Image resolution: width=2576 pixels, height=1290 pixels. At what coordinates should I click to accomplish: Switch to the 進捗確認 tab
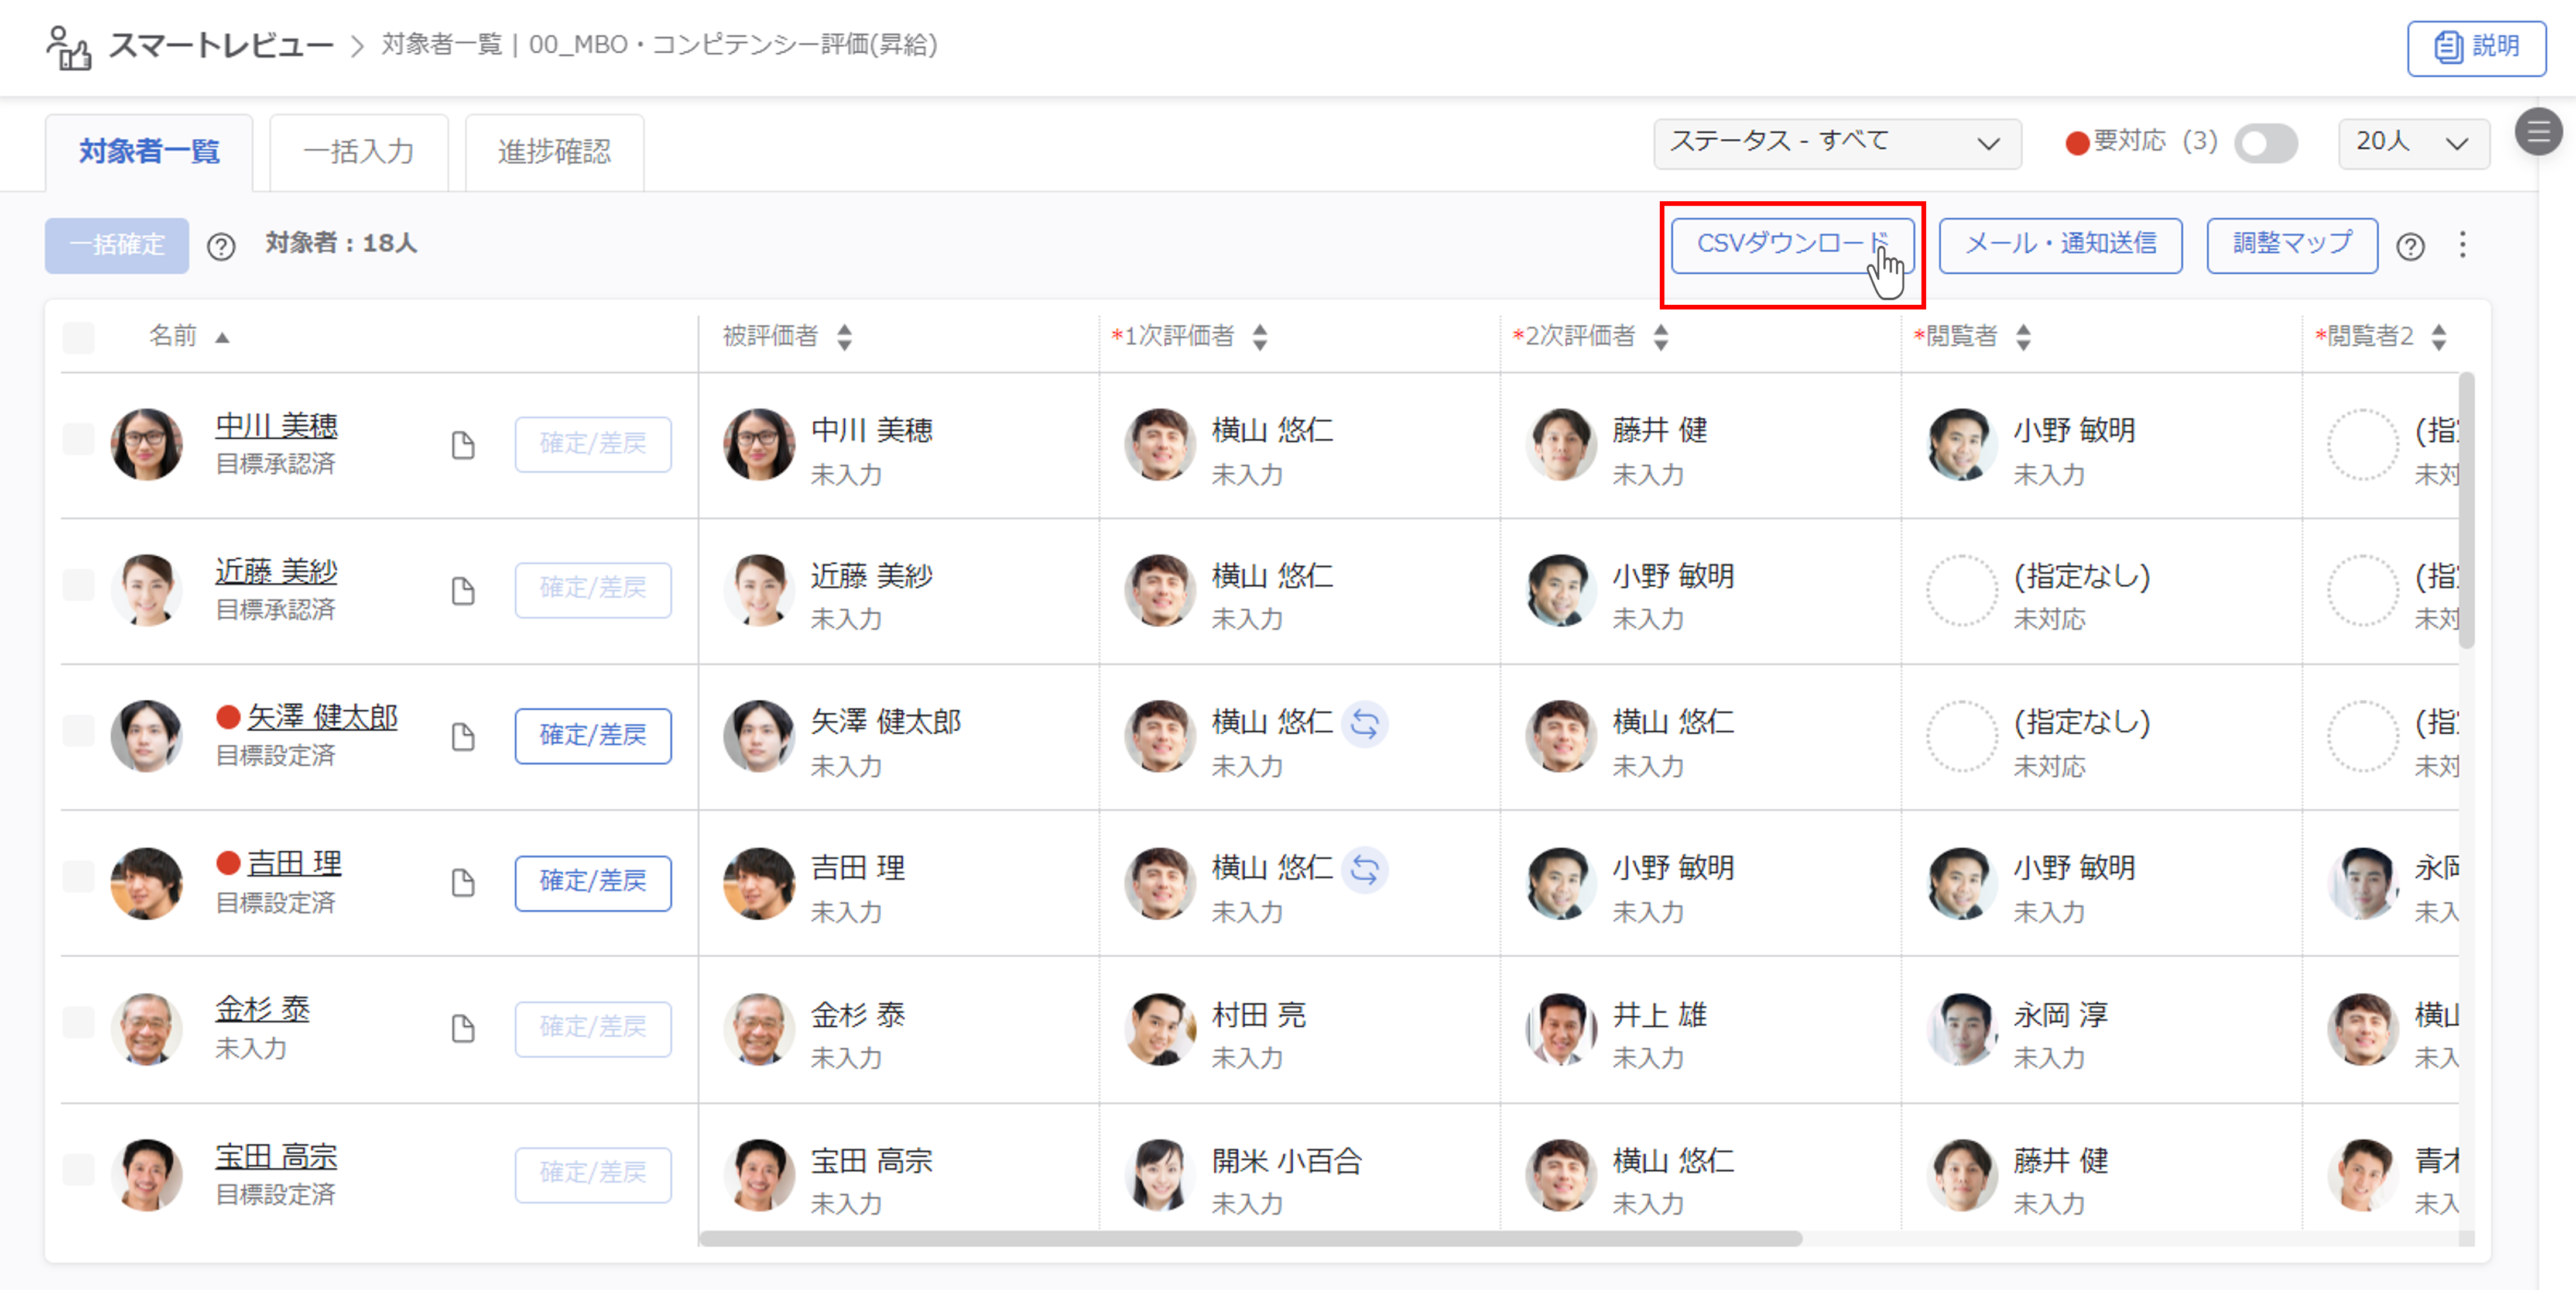coord(554,152)
